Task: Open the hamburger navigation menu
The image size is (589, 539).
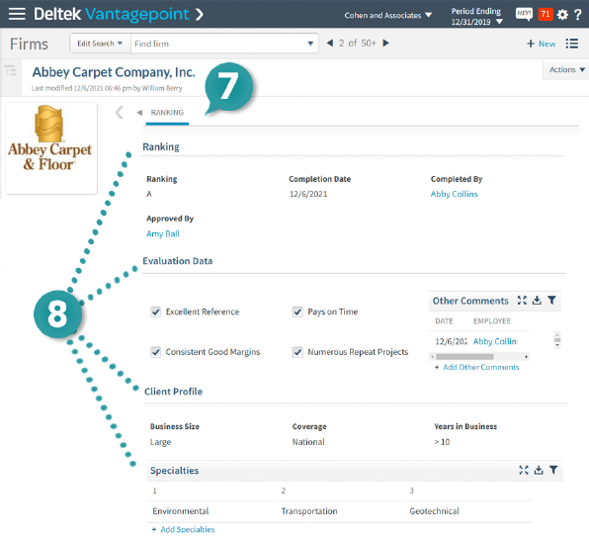Action: coord(17,14)
